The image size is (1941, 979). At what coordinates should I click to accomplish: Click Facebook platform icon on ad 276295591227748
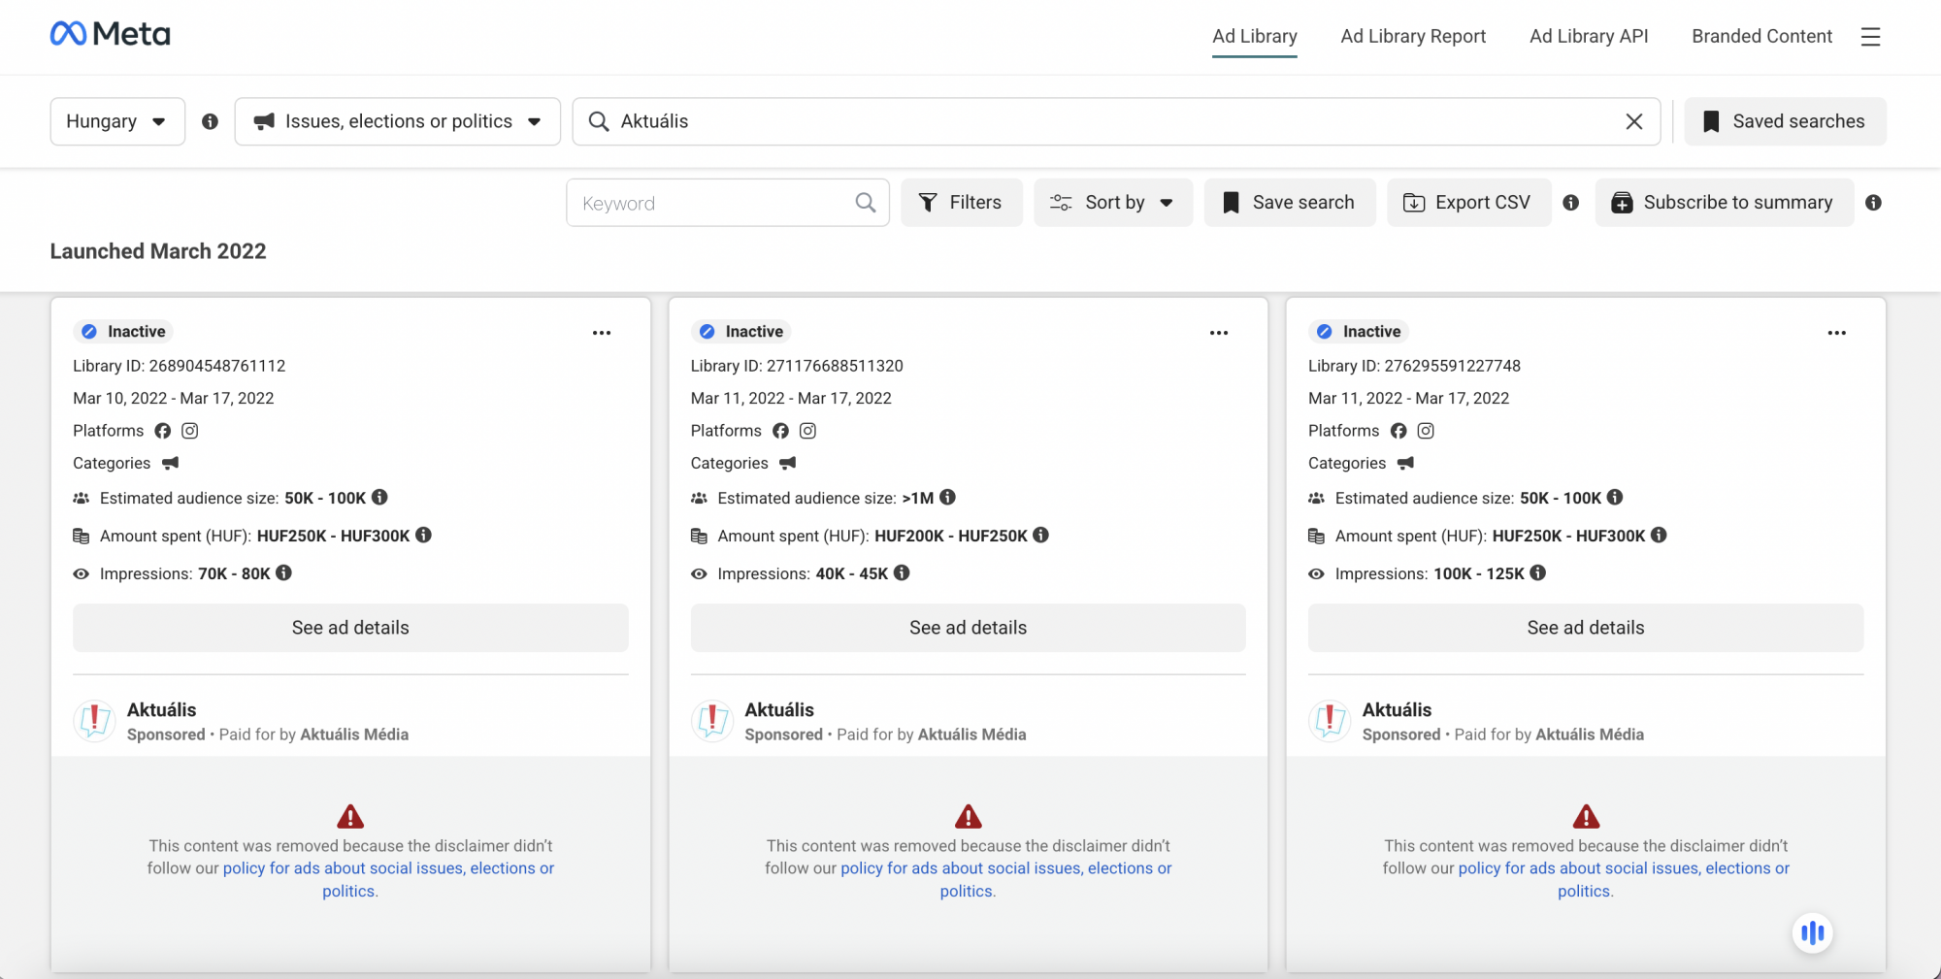[1398, 431]
